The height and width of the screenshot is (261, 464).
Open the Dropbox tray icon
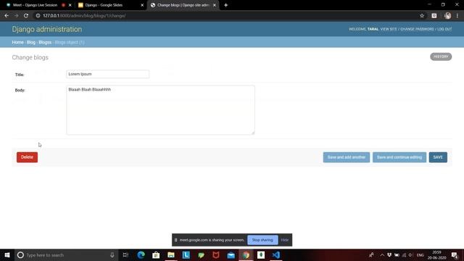coord(389,255)
